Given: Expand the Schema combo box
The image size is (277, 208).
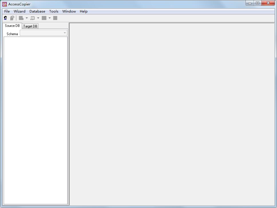Looking at the screenshot, I should tap(65, 33).
